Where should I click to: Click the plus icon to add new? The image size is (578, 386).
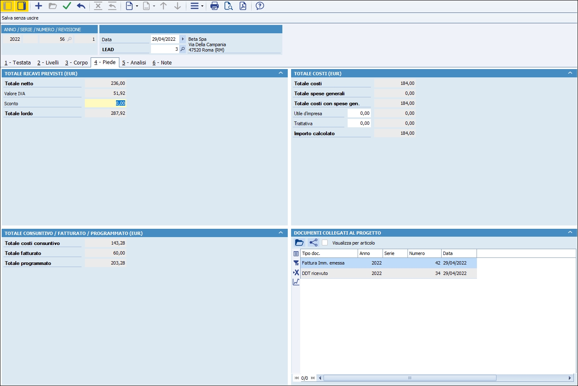[39, 6]
